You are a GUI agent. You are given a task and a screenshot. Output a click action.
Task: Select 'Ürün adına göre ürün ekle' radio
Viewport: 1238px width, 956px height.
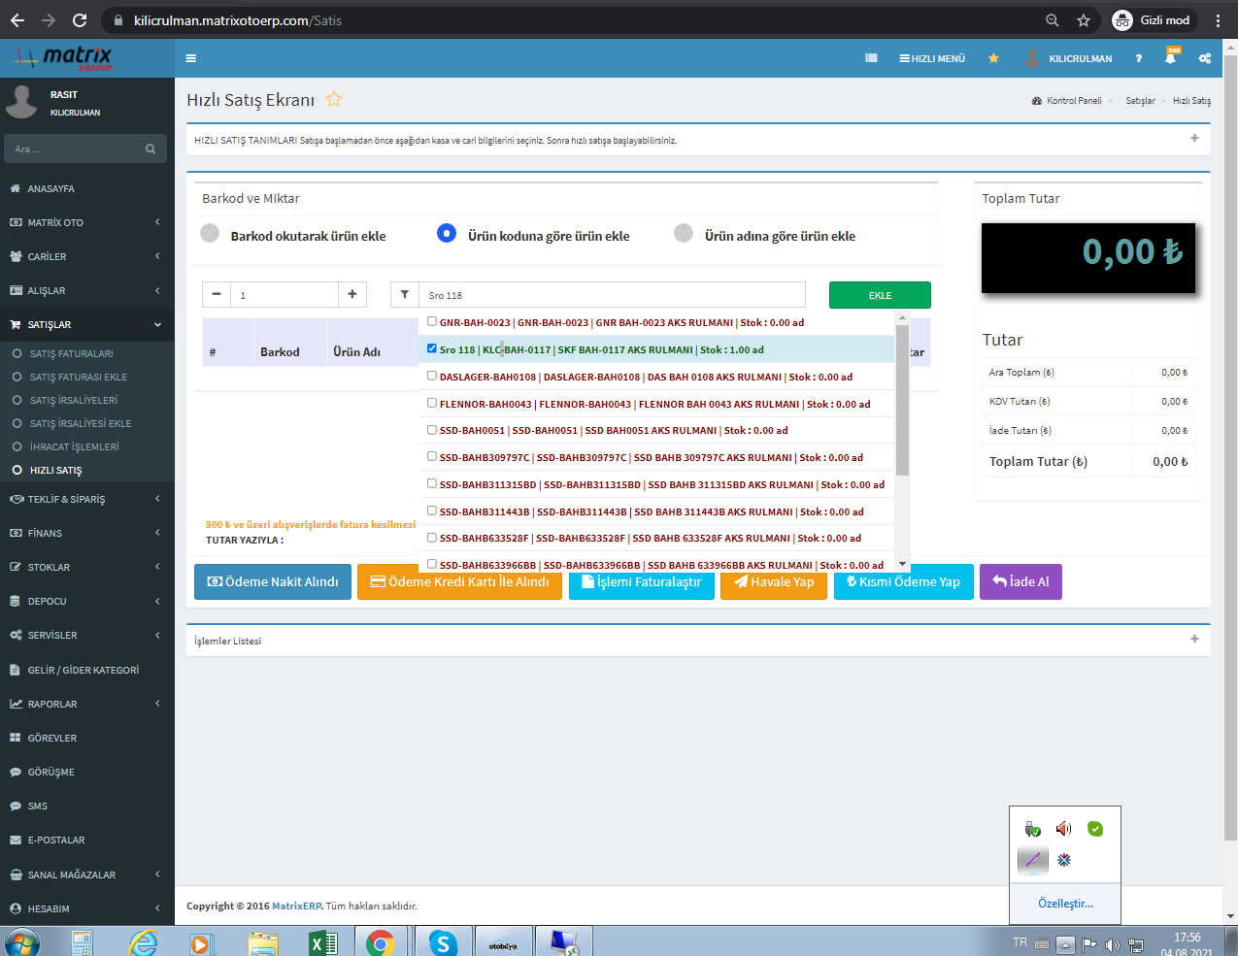pyautogui.click(x=684, y=234)
